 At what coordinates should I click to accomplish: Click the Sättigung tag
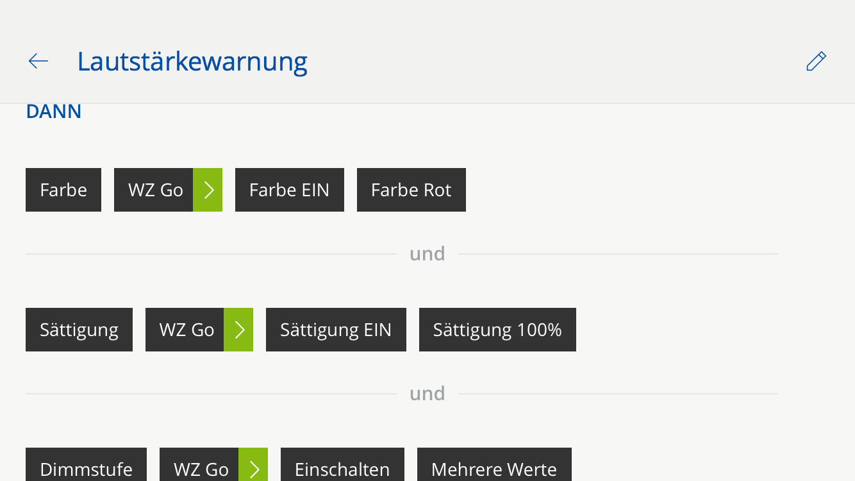click(x=79, y=330)
